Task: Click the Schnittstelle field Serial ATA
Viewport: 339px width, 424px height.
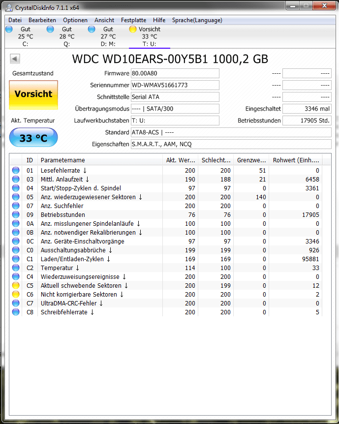Action: (175, 97)
